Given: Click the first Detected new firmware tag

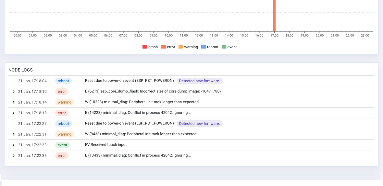Looking at the screenshot, I should tap(199, 81).
